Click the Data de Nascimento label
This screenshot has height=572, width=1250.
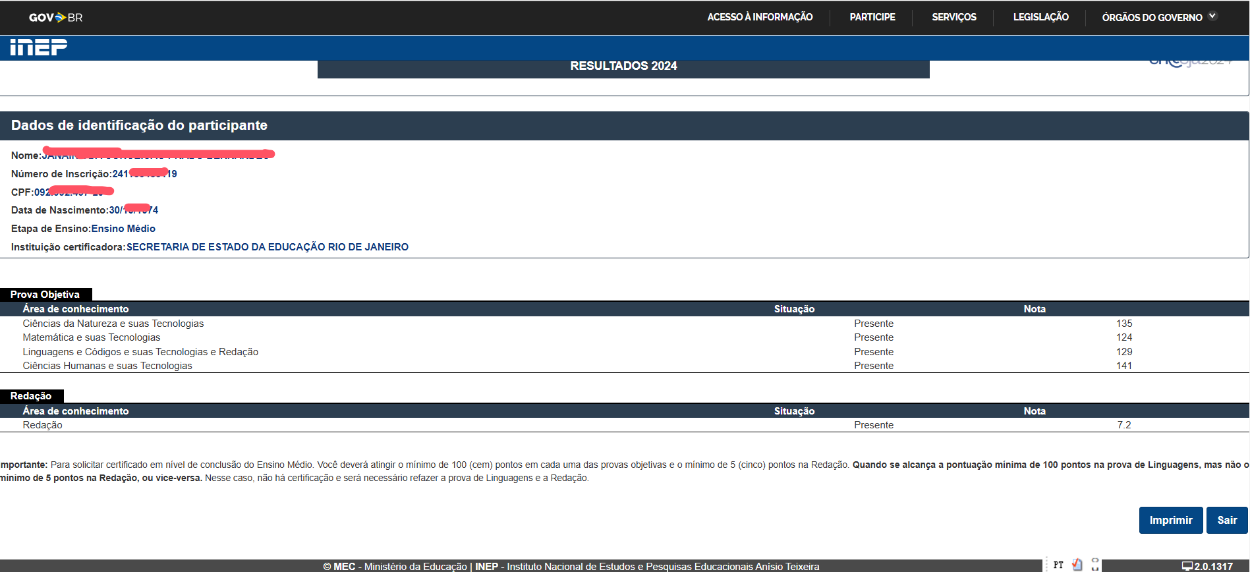(60, 210)
